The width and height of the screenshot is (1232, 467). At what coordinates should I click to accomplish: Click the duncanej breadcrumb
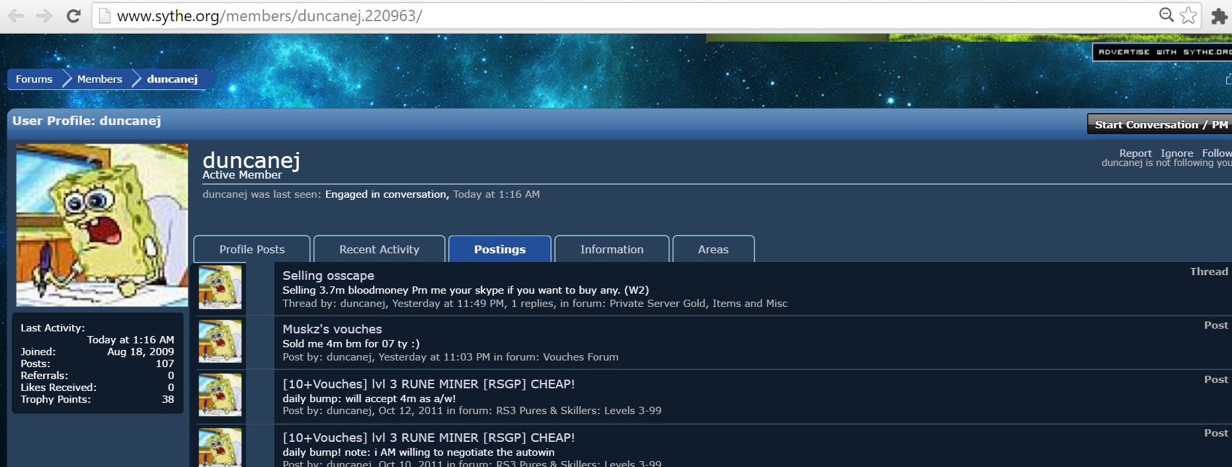(173, 79)
